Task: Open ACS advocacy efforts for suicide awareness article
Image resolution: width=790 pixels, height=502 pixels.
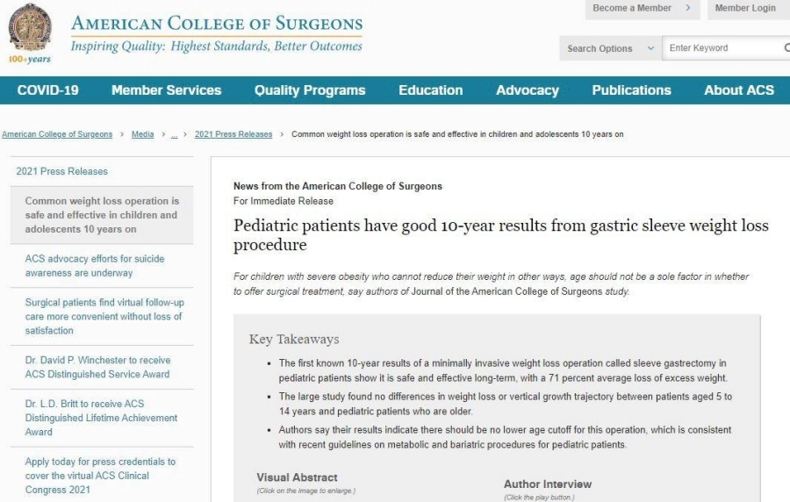Action: click(x=95, y=266)
